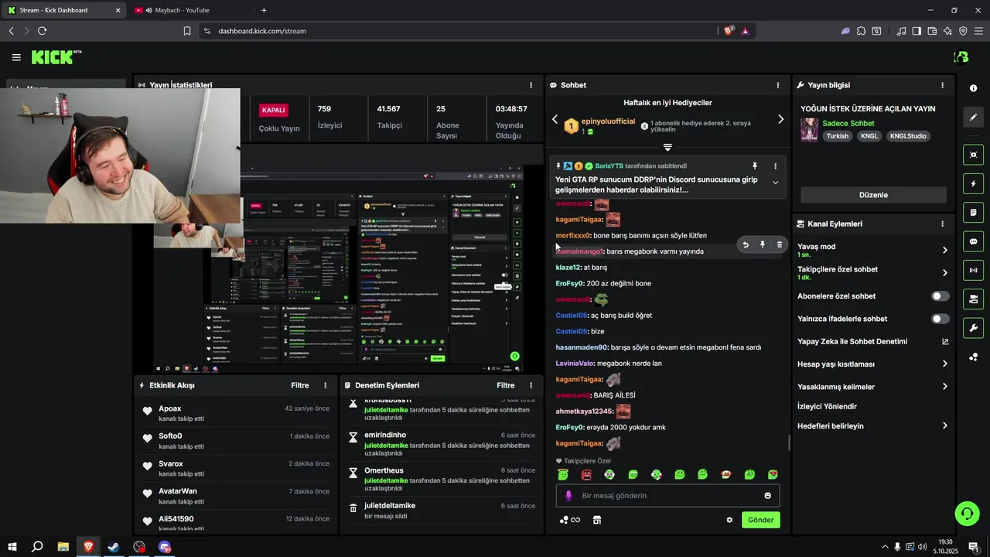The height and width of the screenshot is (557, 990).
Task: Open Yayın İstatistikleri three-dot menu
Action: (531, 85)
